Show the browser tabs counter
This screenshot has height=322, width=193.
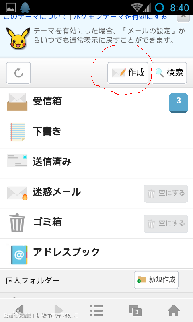tap(136, 311)
